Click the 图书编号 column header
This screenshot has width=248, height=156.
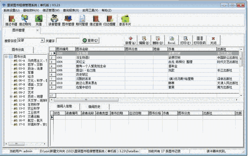(66, 49)
